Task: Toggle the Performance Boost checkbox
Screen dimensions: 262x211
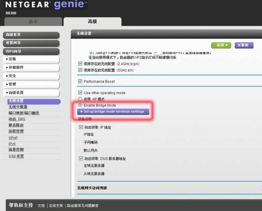Action: coord(80,81)
